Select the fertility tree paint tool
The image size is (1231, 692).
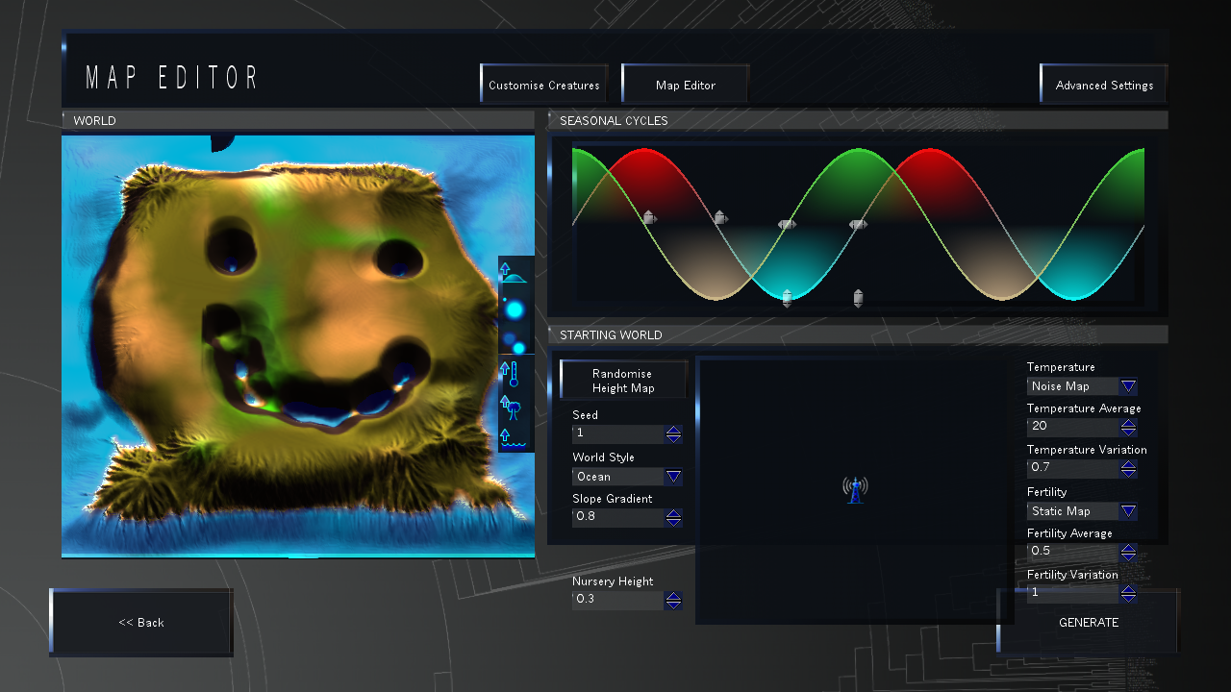coord(511,408)
